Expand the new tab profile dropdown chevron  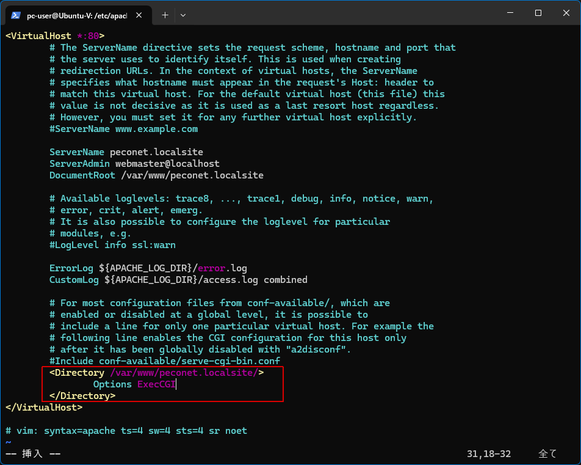point(183,15)
